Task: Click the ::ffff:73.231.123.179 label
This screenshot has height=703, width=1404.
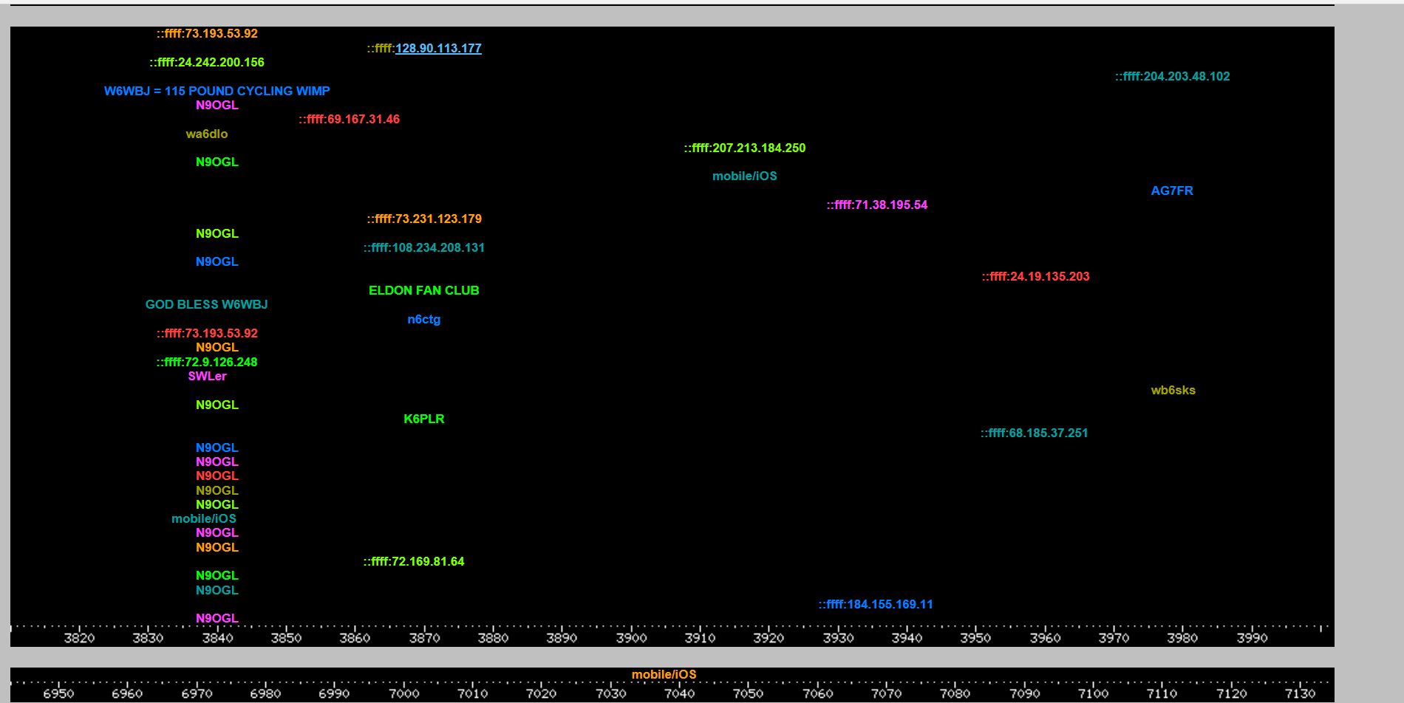Action: click(424, 219)
